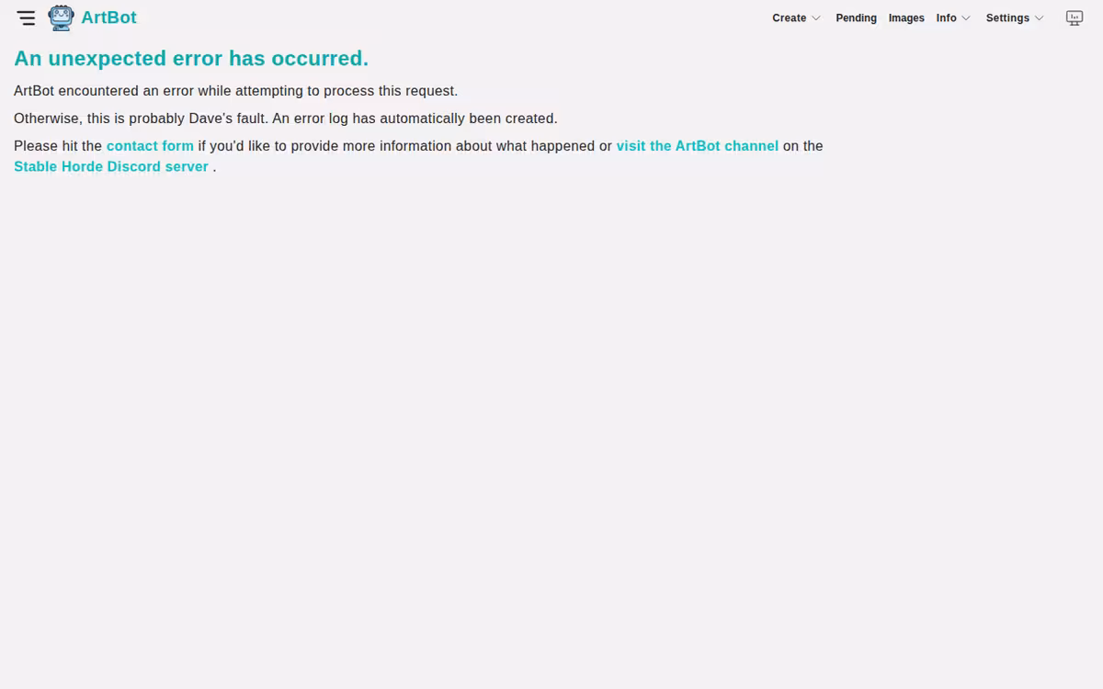Screen dimensions: 1103x689
Task: Click the ArtBot robot logo icon
Action: point(62,17)
